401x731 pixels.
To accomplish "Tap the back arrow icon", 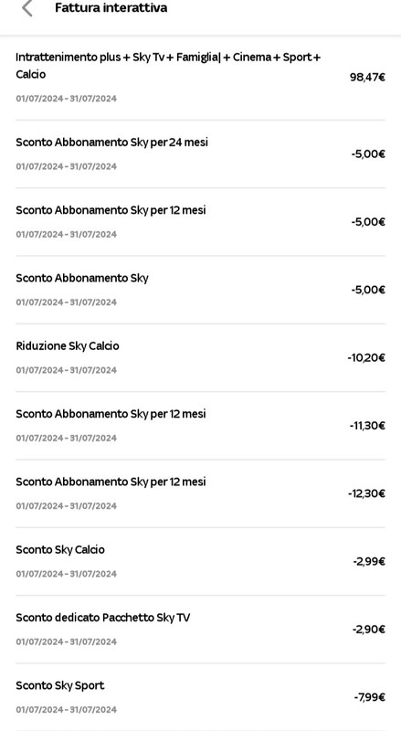I will [x=27, y=8].
